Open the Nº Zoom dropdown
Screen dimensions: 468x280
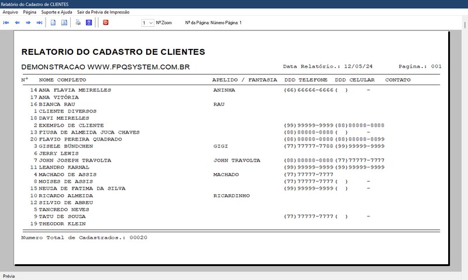coord(148,23)
